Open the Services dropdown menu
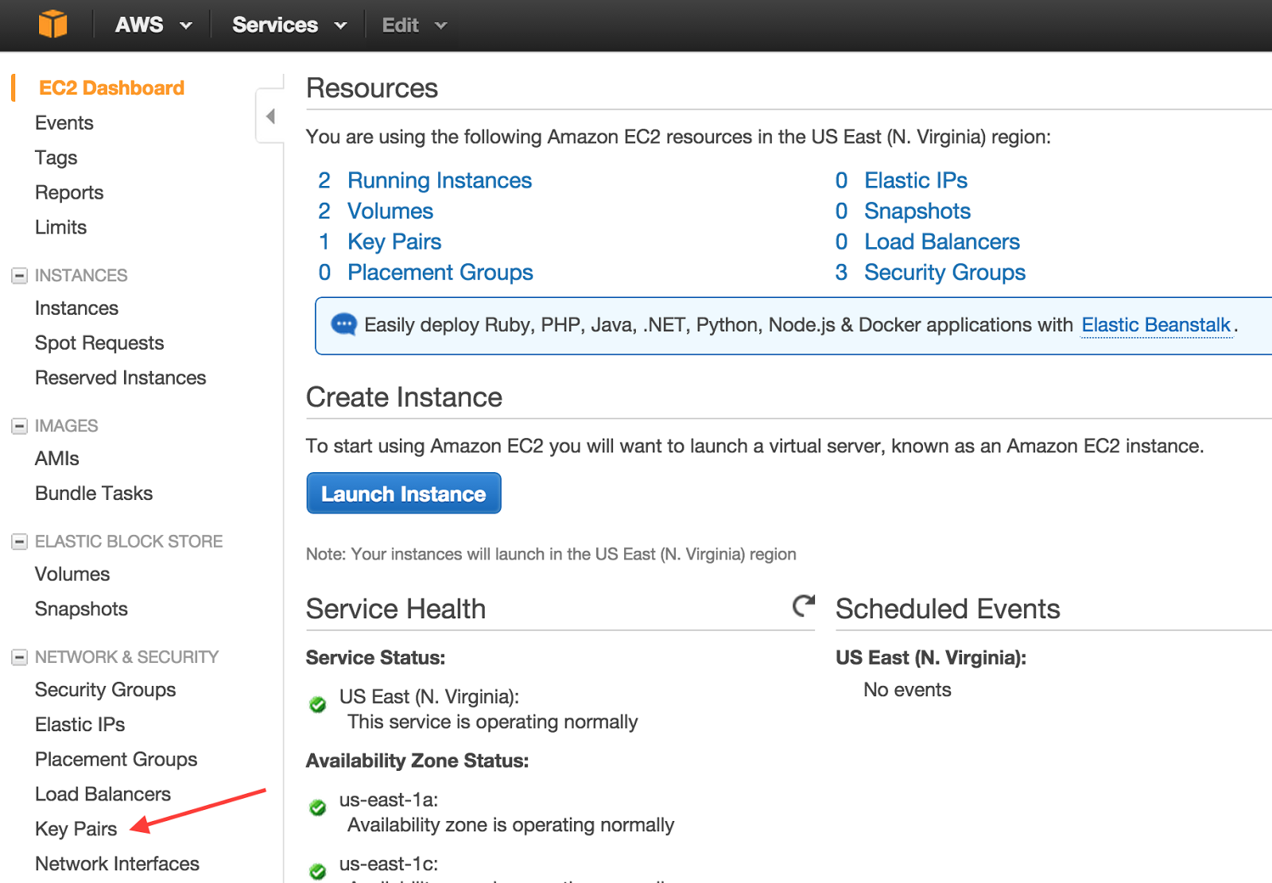Screen dimensions: 1272x883 click(289, 25)
